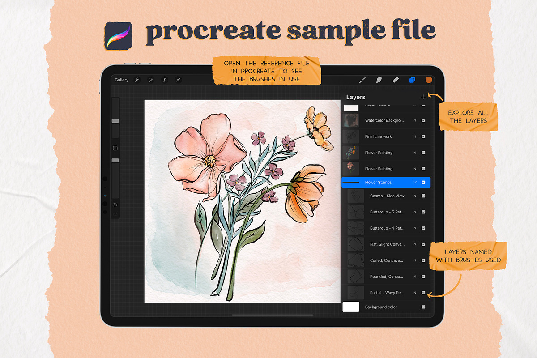
Task: Select the Curled, Concave... layer name
Action: [386, 260]
